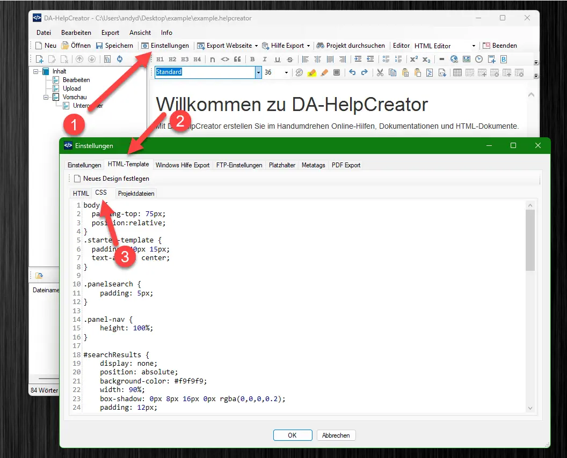Image resolution: width=567 pixels, height=458 pixels.
Task: Click the strikethrough formatting icon
Action: [x=290, y=60]
